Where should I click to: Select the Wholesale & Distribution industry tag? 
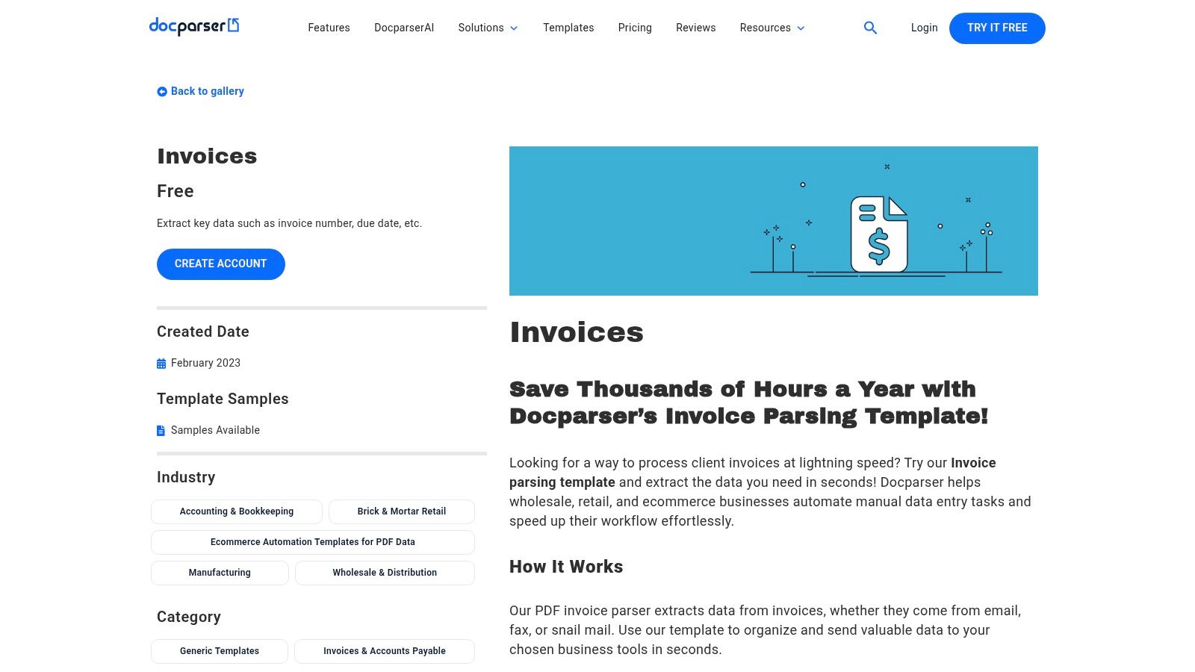(x=385, y=573)
